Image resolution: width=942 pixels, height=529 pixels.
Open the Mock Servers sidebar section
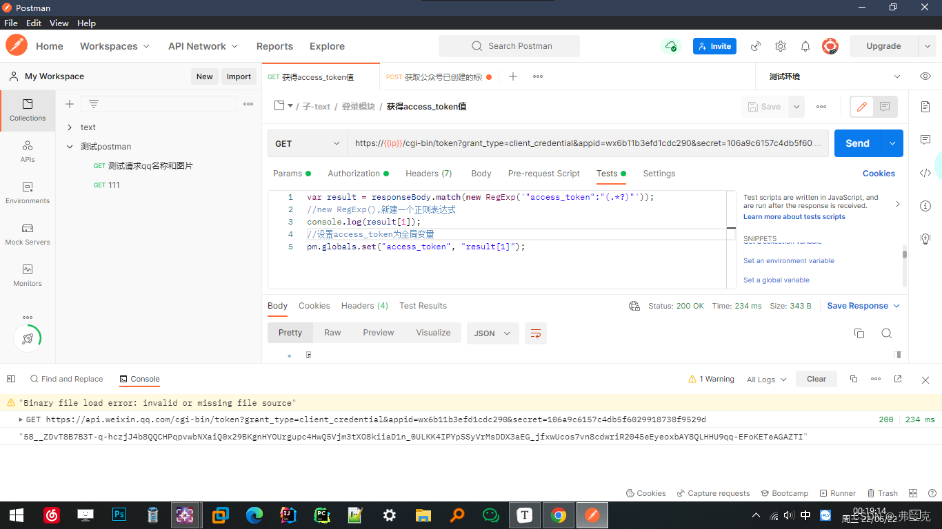coord(28,234)
